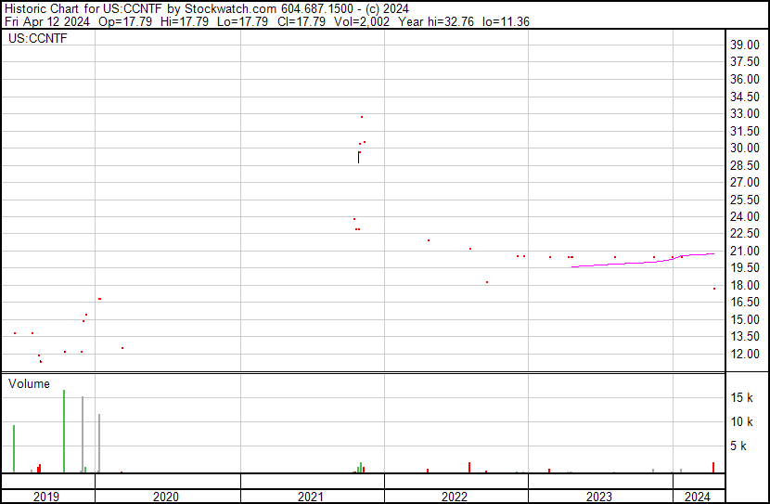Click the Cl=17.79 close value

(301, 21)
